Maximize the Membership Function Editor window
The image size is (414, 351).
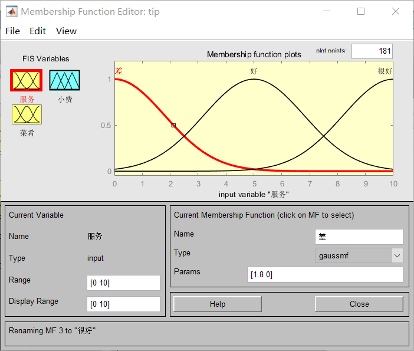pyautogui.click(x=361, y=11)
